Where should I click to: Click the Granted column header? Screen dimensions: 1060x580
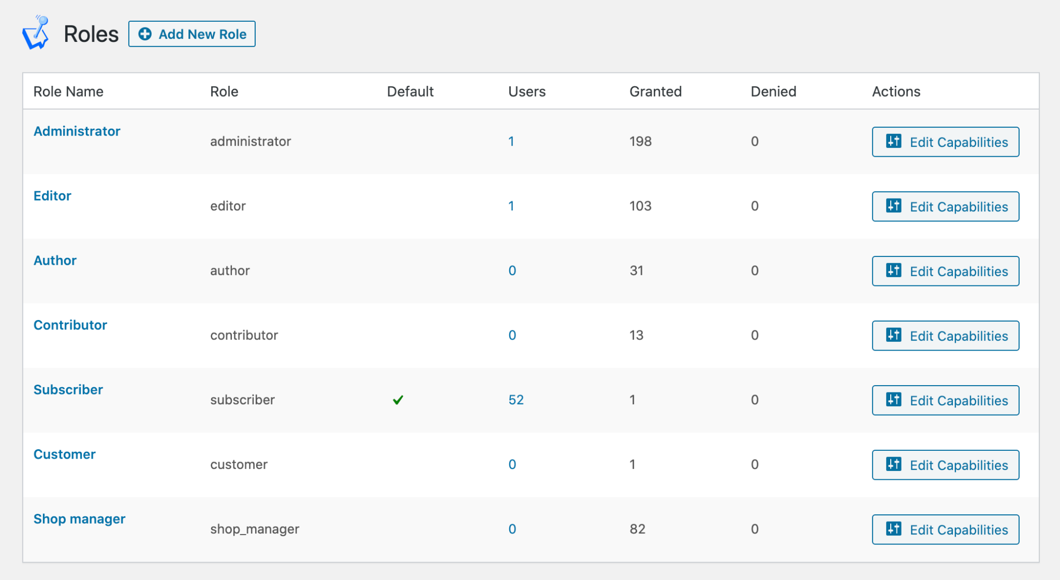click(x=655, y=91)
